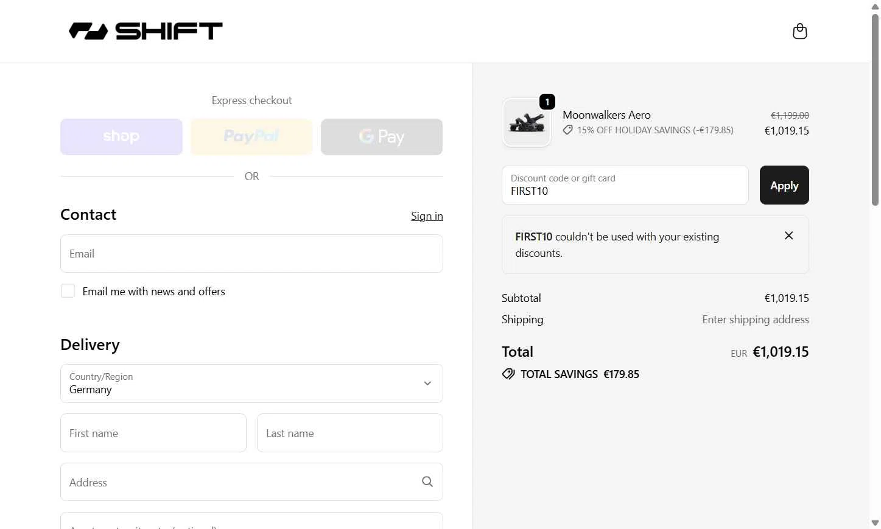This screenshot has height=529, width=881.
Task: Pay with PayPal express button
Action: 251,137
